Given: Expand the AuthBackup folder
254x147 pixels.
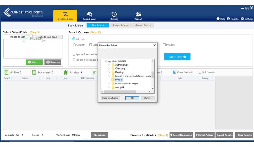Looking at the screenshot, I should click(x=109, y=65).
